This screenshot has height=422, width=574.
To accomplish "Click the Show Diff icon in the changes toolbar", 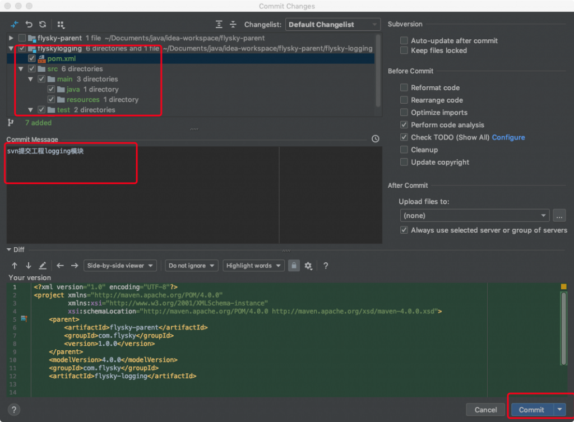I will (x=14, y=25).
